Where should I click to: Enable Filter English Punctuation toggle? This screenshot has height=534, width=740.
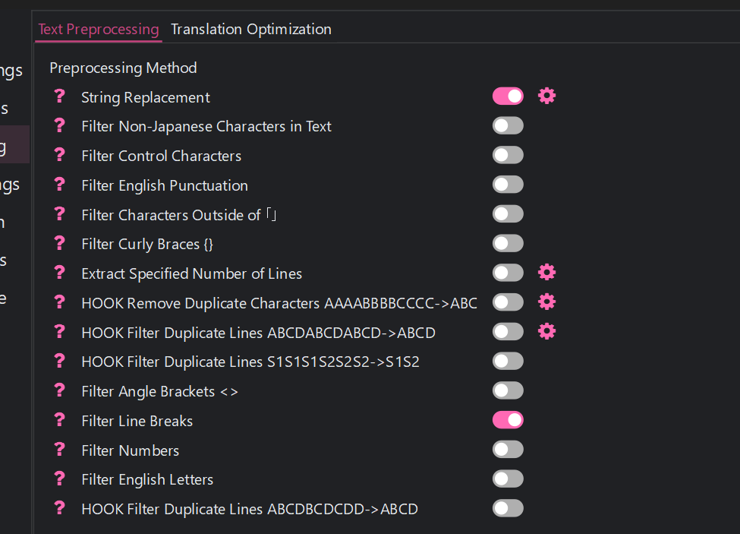(x=508, y=185)
